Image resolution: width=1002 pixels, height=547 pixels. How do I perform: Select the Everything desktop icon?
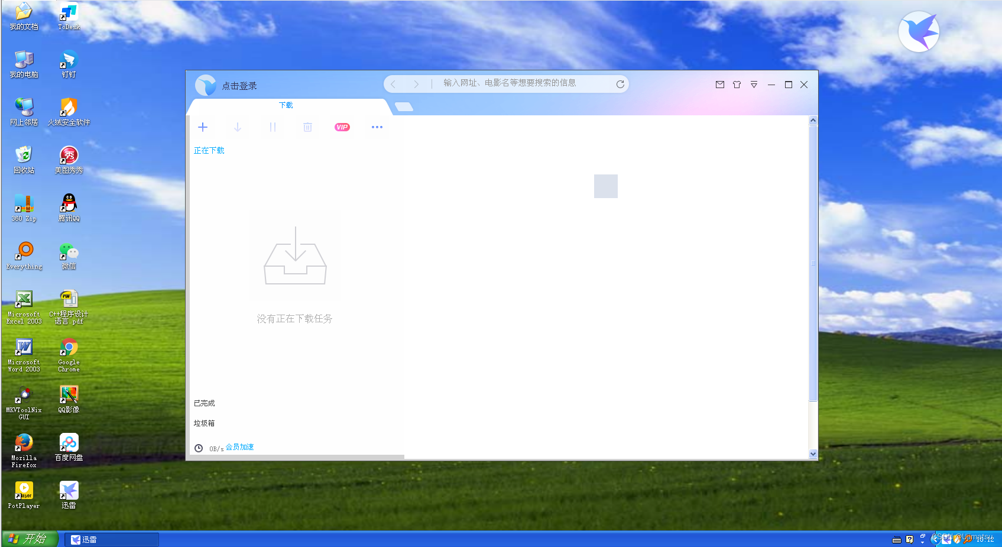tap(24, 255)
